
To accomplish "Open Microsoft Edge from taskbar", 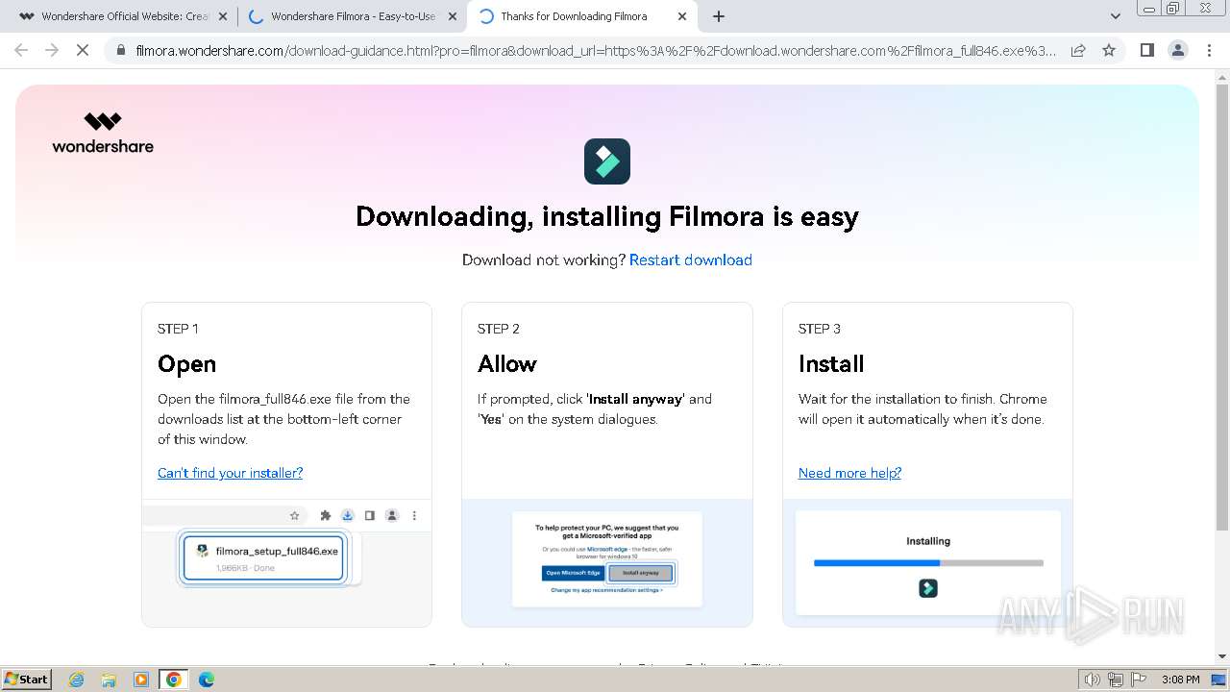I will [207, 680].
